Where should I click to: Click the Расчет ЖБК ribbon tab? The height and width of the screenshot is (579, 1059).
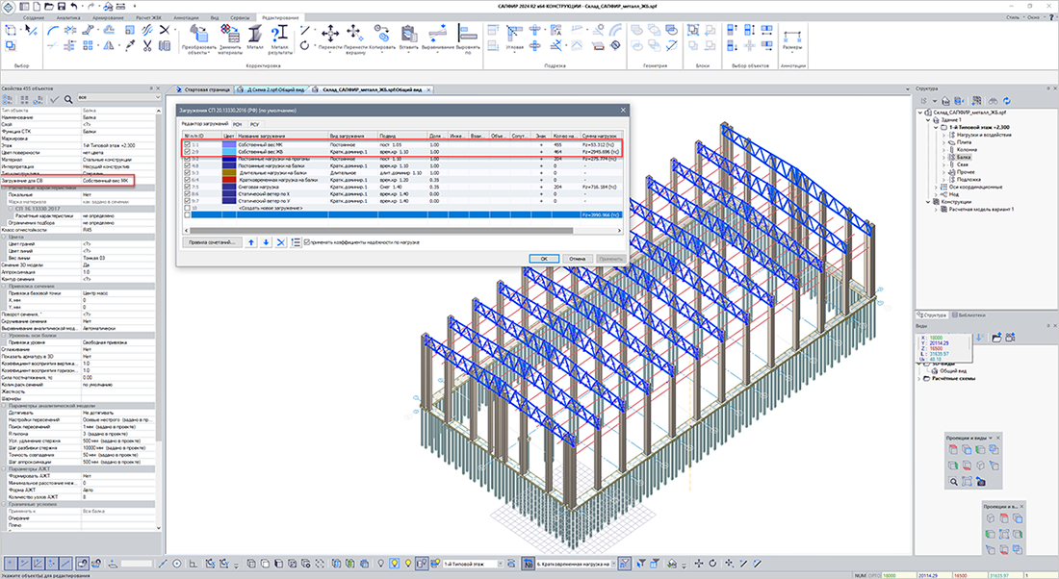tap(148, 17)
